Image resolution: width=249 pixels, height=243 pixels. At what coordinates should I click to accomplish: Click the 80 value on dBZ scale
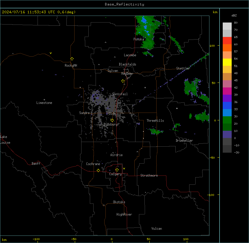click(236, 23)
